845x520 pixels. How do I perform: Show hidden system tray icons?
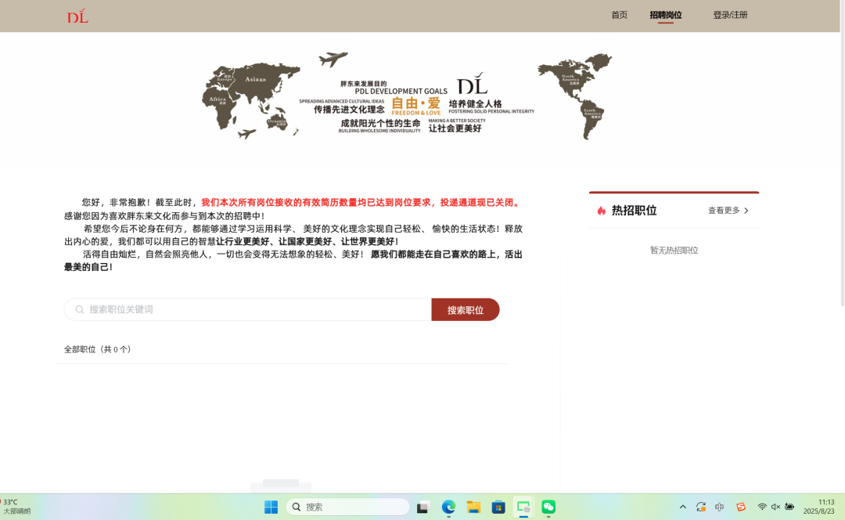pos(682,507)
